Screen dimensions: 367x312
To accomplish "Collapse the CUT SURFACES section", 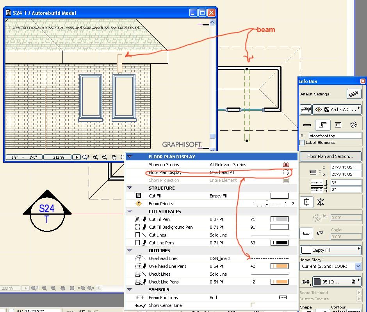I will point(130,212).
